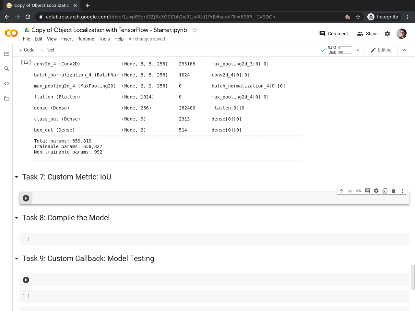Mirror the cell in a tab
Screen dimensions: 415x311
tap(385, 191)
